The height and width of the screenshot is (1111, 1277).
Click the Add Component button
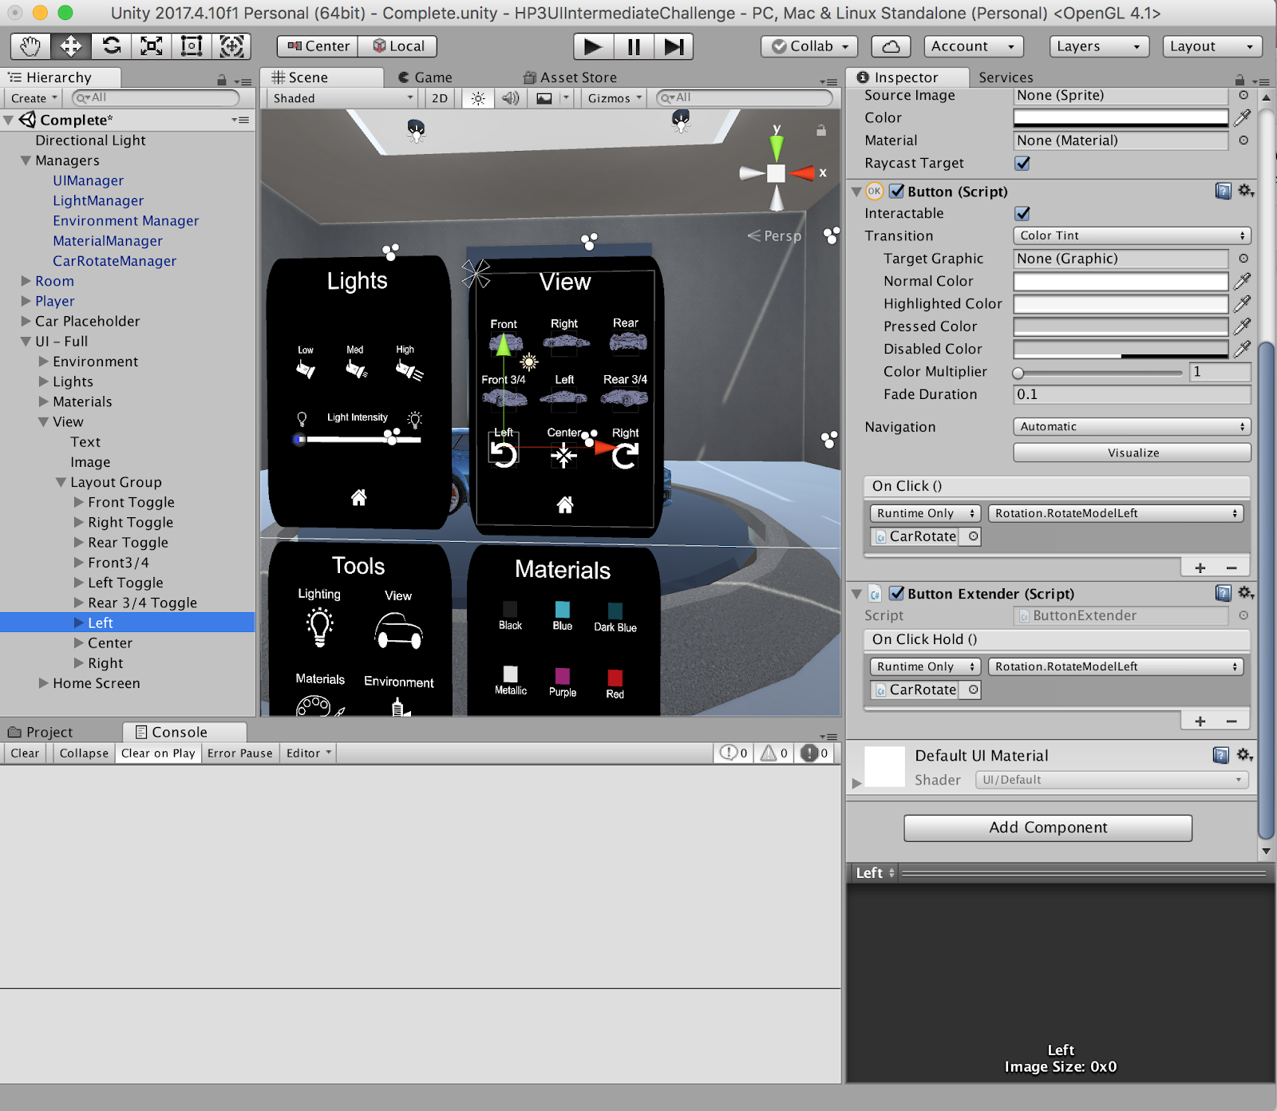[x=1047, y=828]
